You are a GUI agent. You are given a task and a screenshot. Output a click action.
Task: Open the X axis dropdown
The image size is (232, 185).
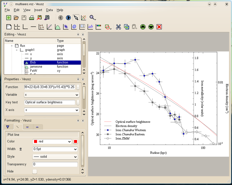[x=51, y=110]
